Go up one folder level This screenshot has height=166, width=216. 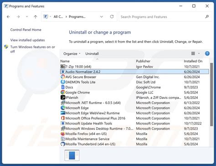(36, 17)
